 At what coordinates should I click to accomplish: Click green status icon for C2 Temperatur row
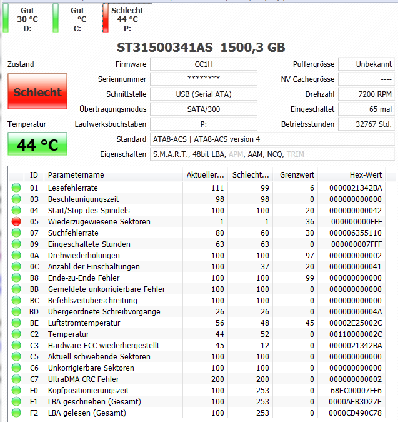point(16,334)
